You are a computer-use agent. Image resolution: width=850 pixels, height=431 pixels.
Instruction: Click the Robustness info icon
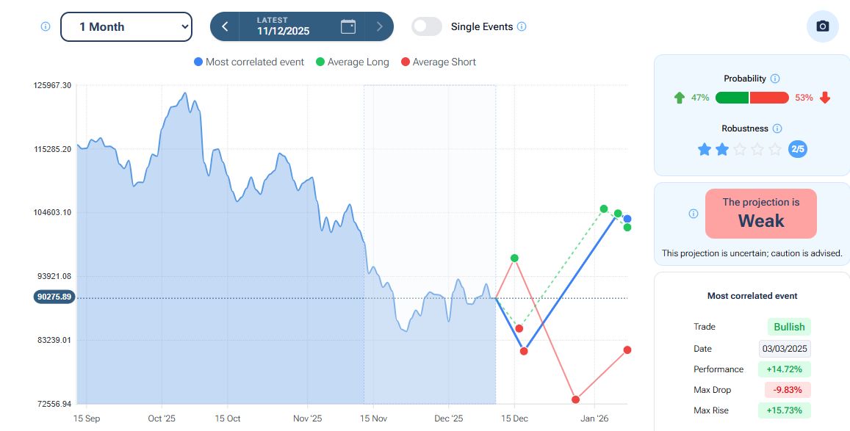[777, 128]
